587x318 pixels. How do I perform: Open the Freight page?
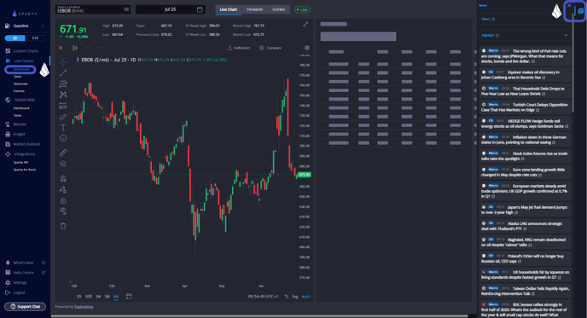click(15, 134)
